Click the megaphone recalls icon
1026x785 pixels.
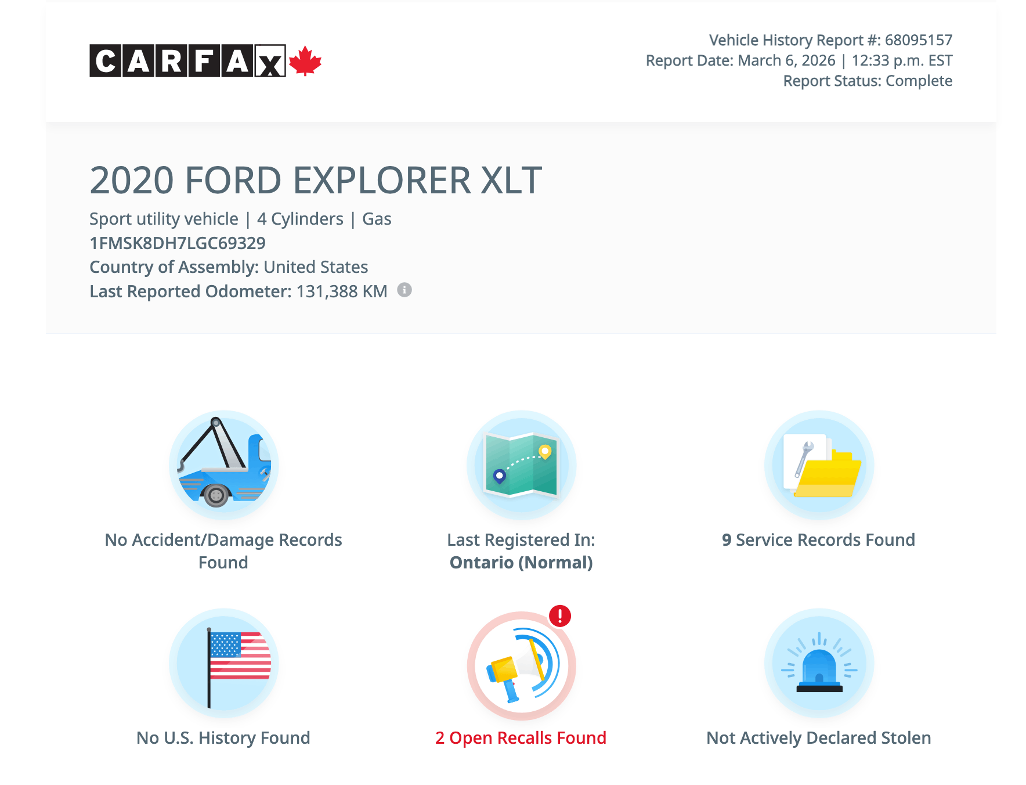tap(521, 665)
